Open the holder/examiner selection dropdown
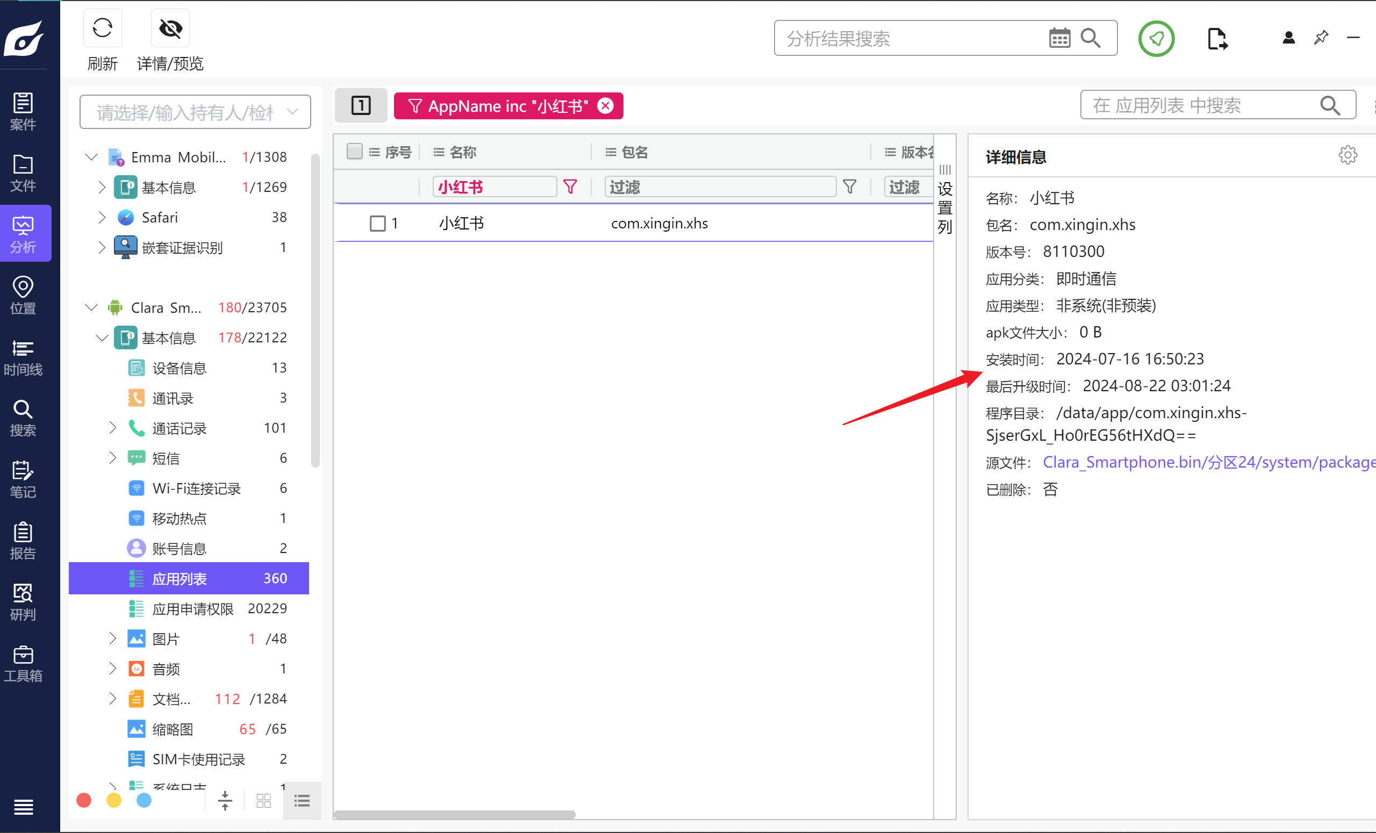 pyautogui.click(x=195, y=112)
